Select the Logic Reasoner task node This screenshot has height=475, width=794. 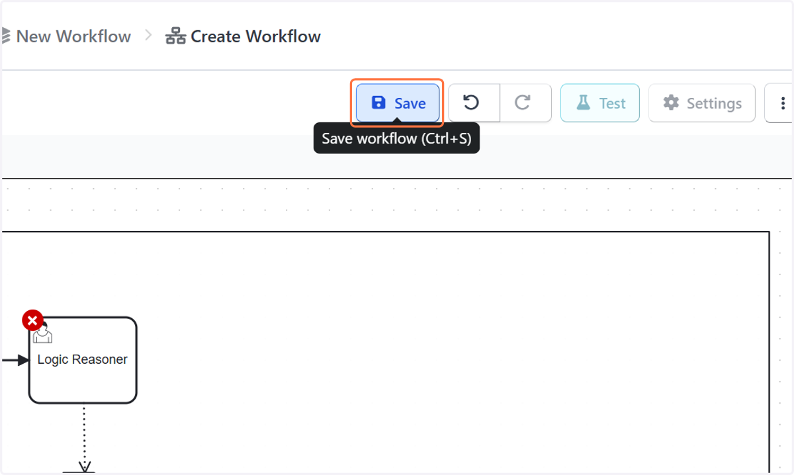pos(83,361)
